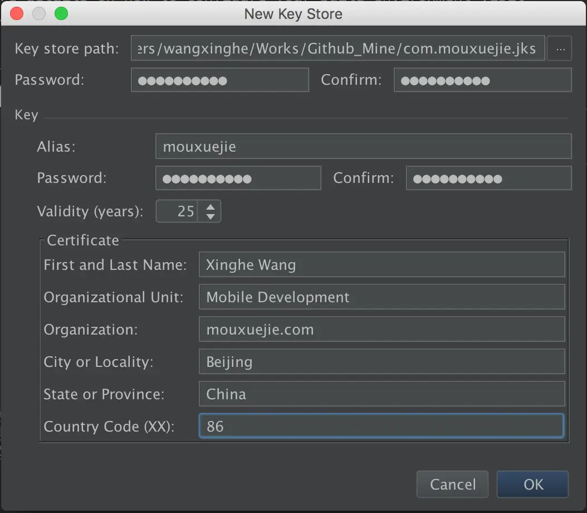Select the Key store path field

(337, 49)
